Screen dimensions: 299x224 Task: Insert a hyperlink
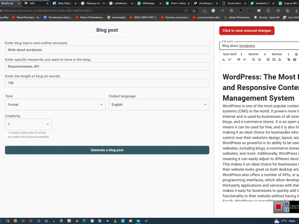pos(289,60)
